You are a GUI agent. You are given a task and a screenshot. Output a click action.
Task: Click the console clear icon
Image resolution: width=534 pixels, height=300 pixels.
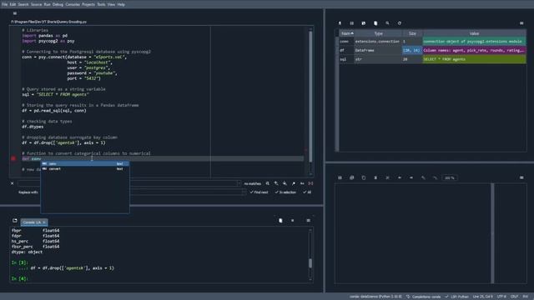tap(280, 221)
